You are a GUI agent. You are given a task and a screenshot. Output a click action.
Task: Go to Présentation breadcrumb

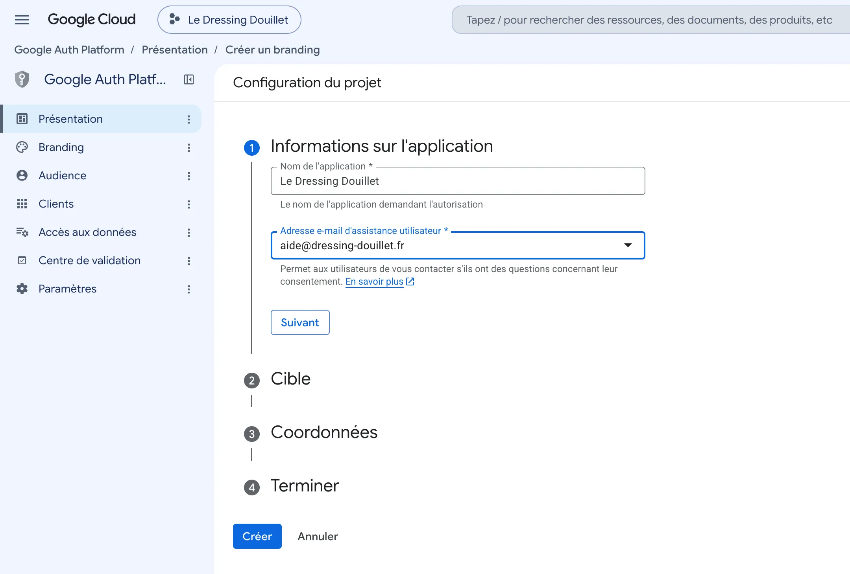pos(175,50)
